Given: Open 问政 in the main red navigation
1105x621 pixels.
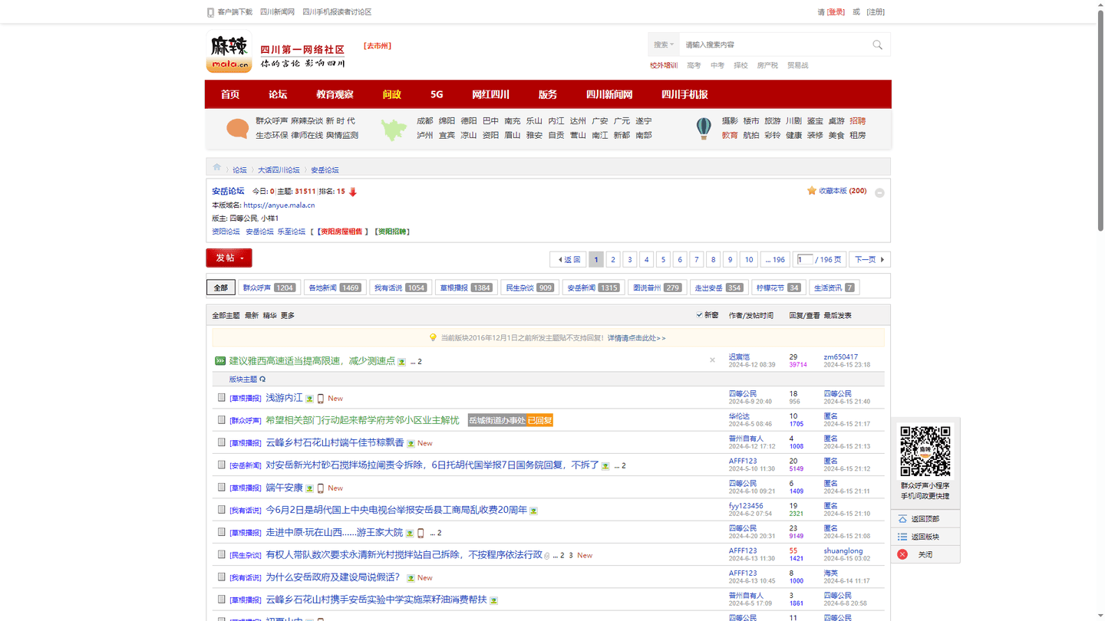Looking at the screenshot, I should click(x=392, y=94).
